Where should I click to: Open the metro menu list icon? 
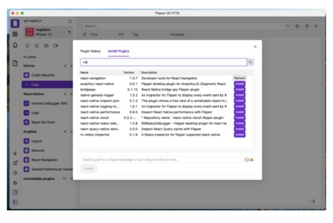(x=37, y=46)
